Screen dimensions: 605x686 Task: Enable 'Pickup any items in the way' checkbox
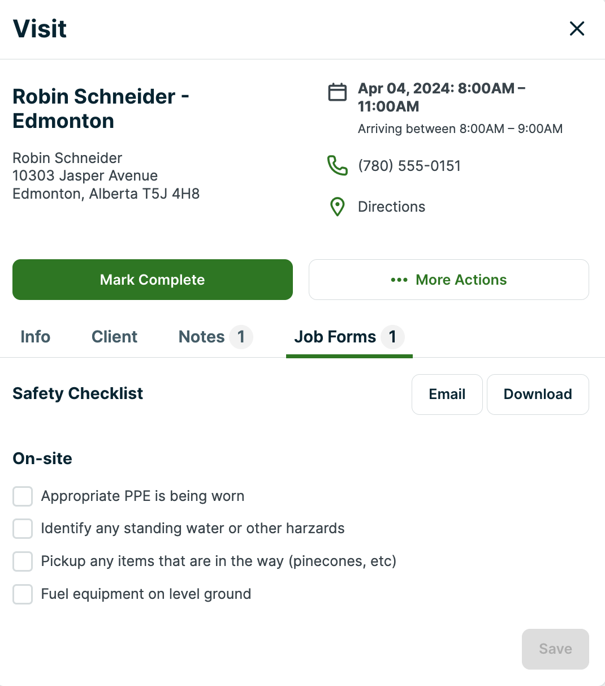pos(23,561)
